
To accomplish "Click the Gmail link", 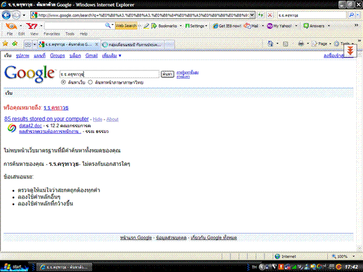I will pyautogui.click(x=91, y=56).
